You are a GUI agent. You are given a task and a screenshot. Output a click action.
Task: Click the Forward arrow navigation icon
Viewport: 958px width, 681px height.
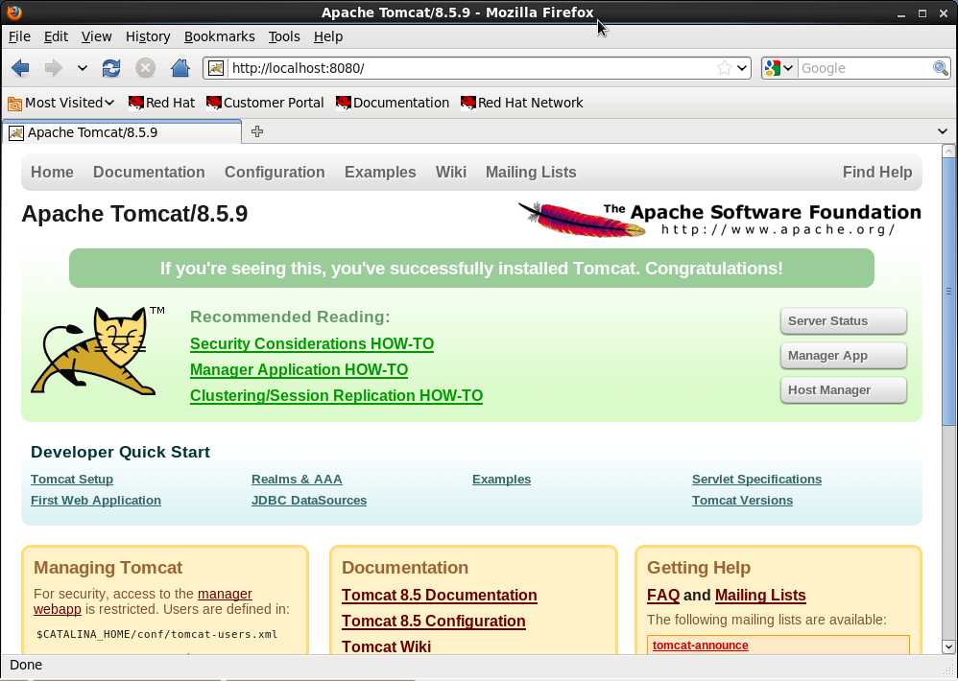[x=53, y=68]
